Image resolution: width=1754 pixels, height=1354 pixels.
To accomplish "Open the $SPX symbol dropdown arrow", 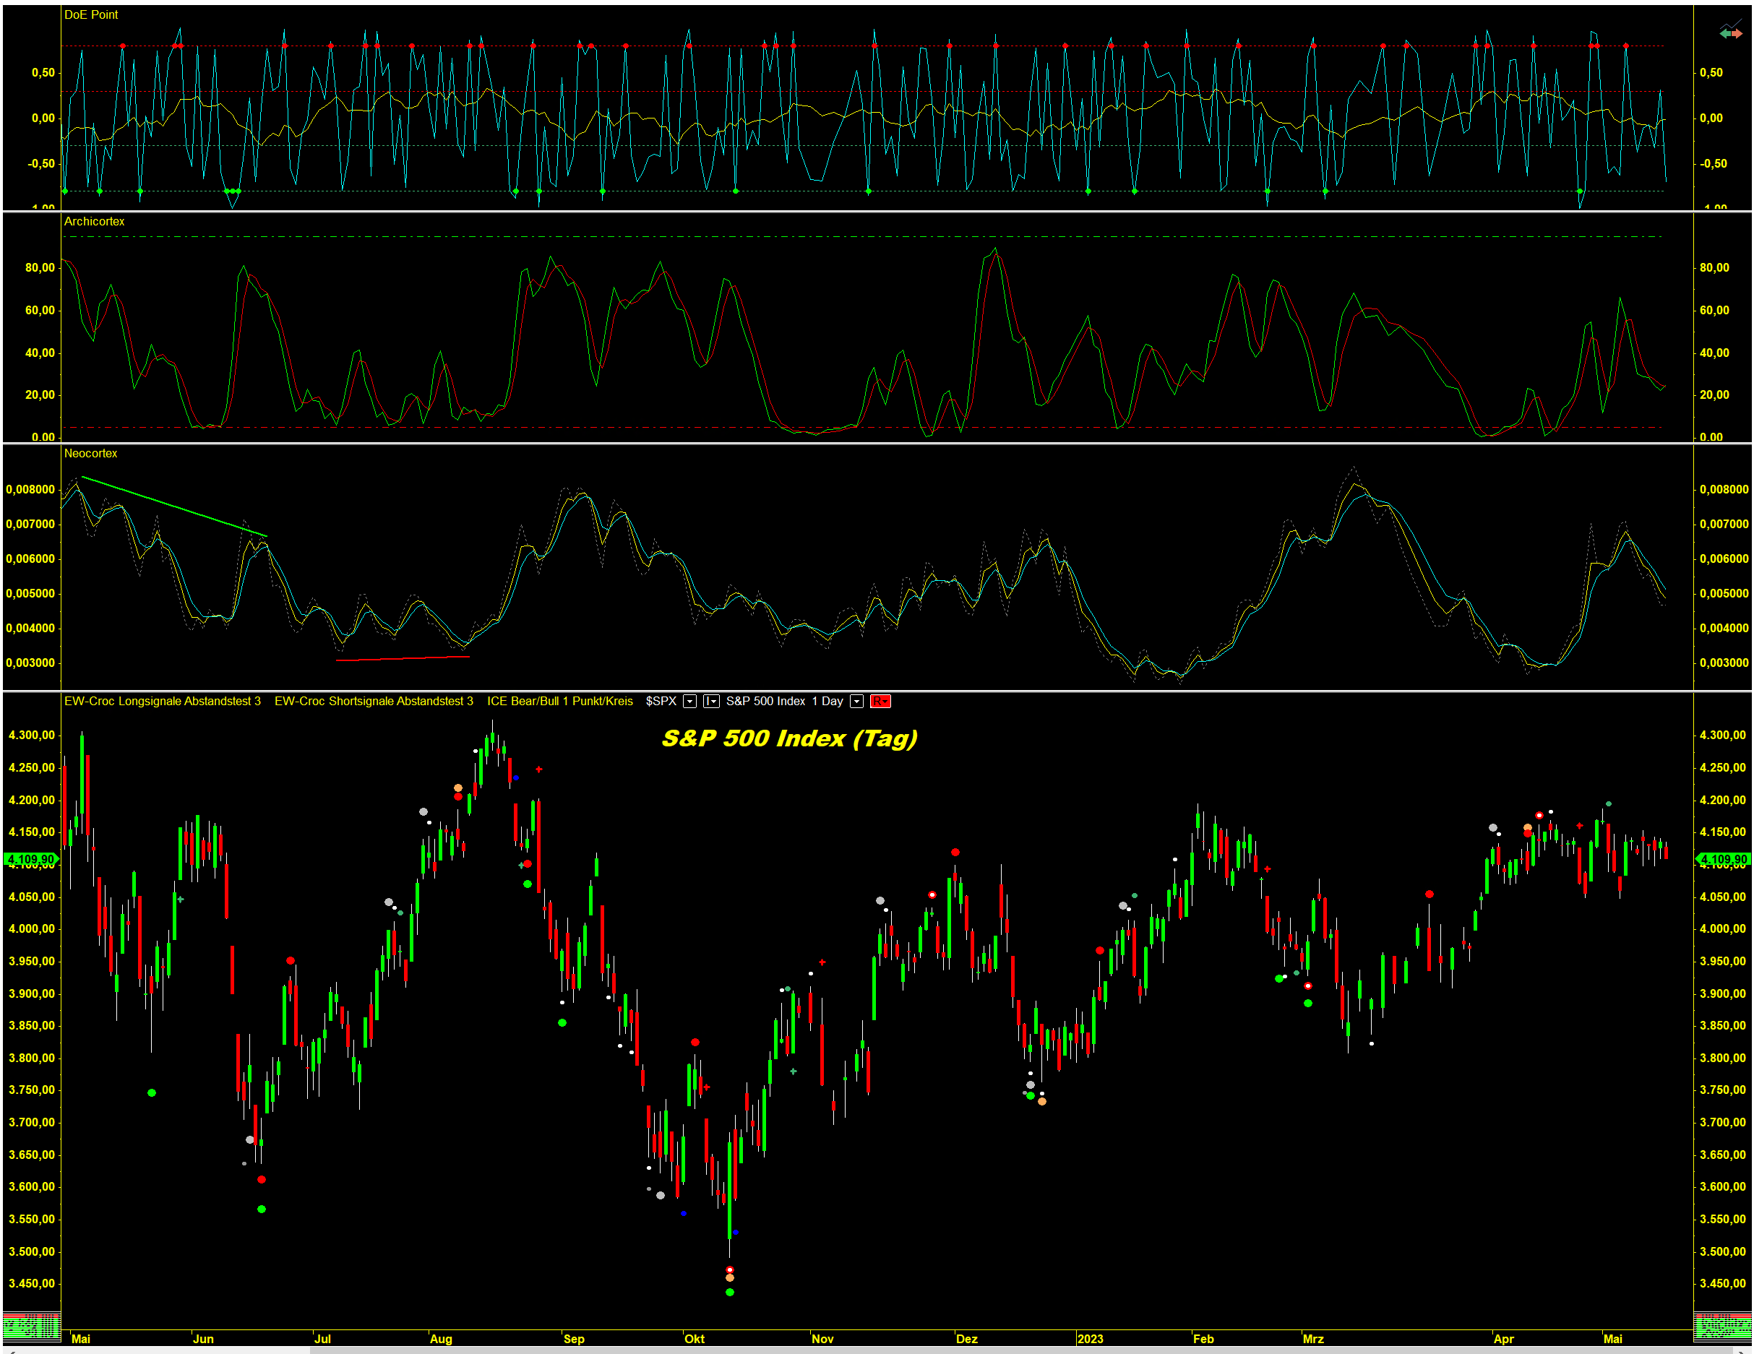I will (689, 702).
